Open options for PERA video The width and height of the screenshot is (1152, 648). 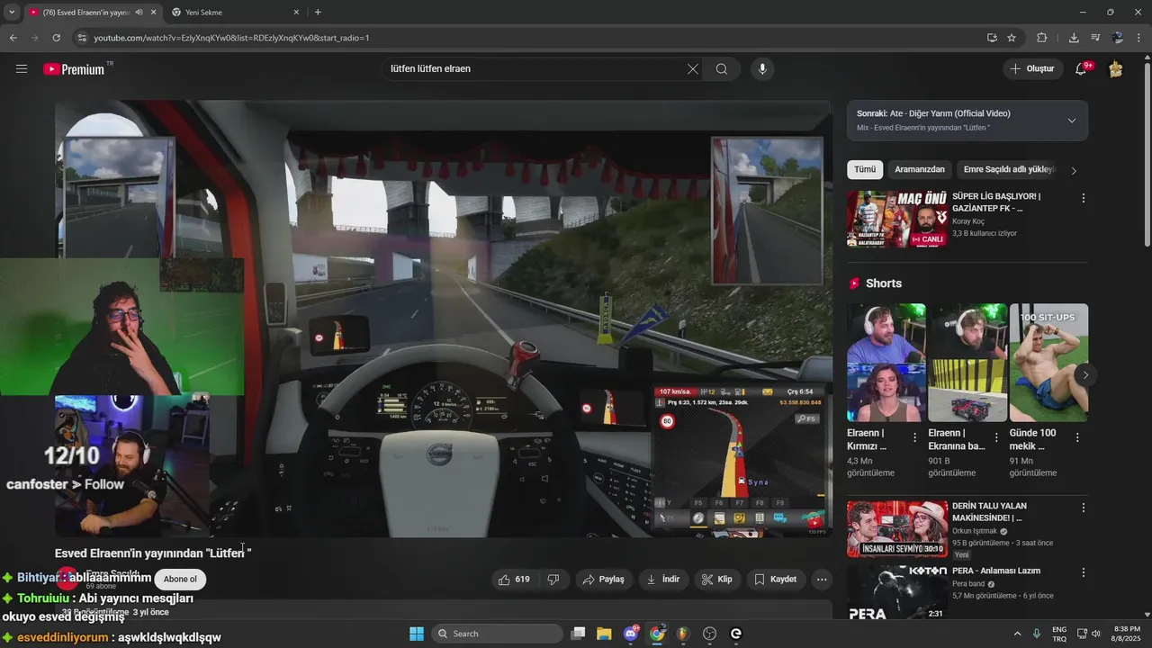point(1083,572)
